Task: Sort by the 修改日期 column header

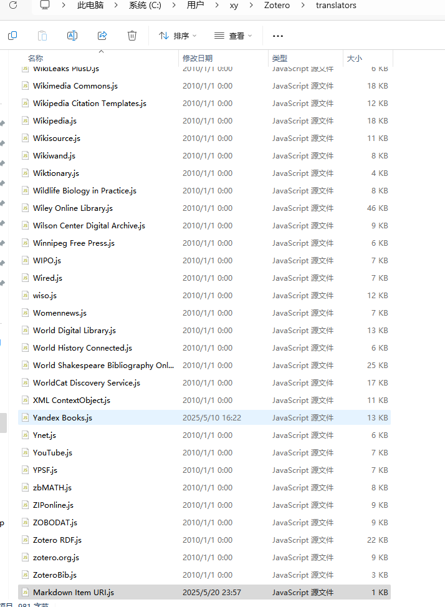Action: point(198,59)
